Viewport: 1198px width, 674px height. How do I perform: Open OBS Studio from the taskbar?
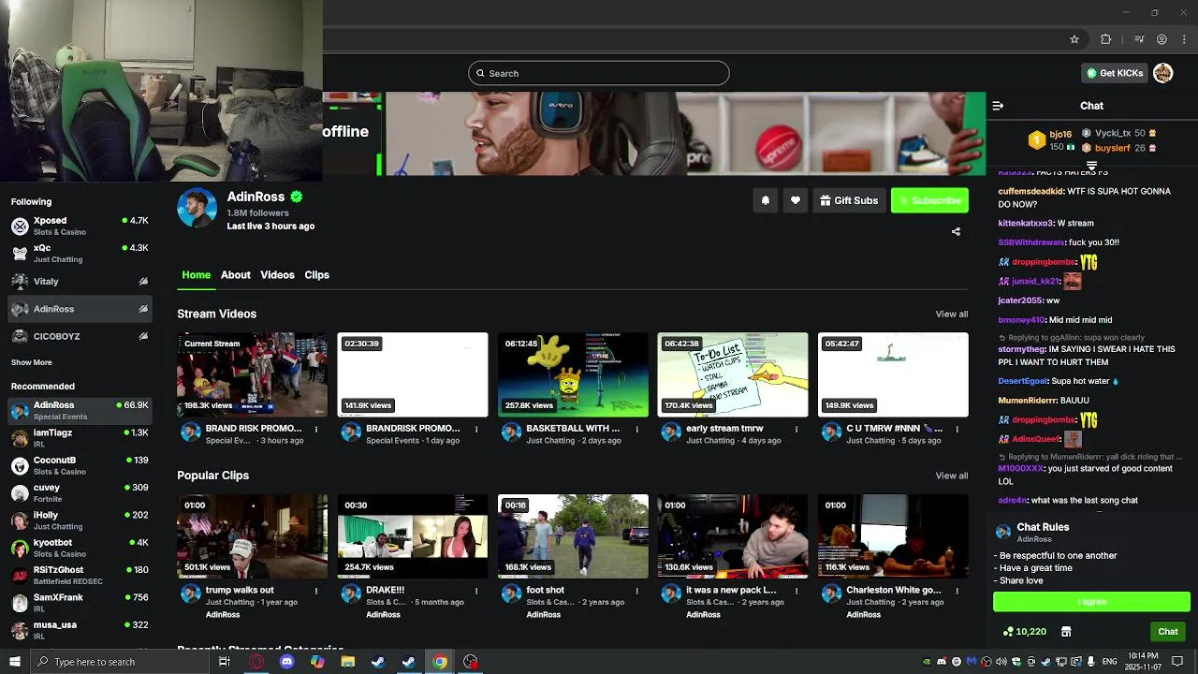[471, 662]
